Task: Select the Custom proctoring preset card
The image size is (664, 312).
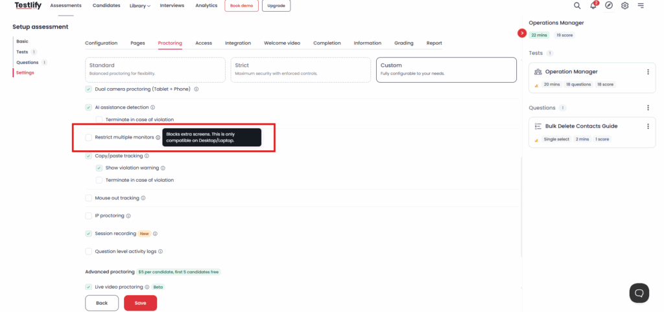Action: point(446,70)
